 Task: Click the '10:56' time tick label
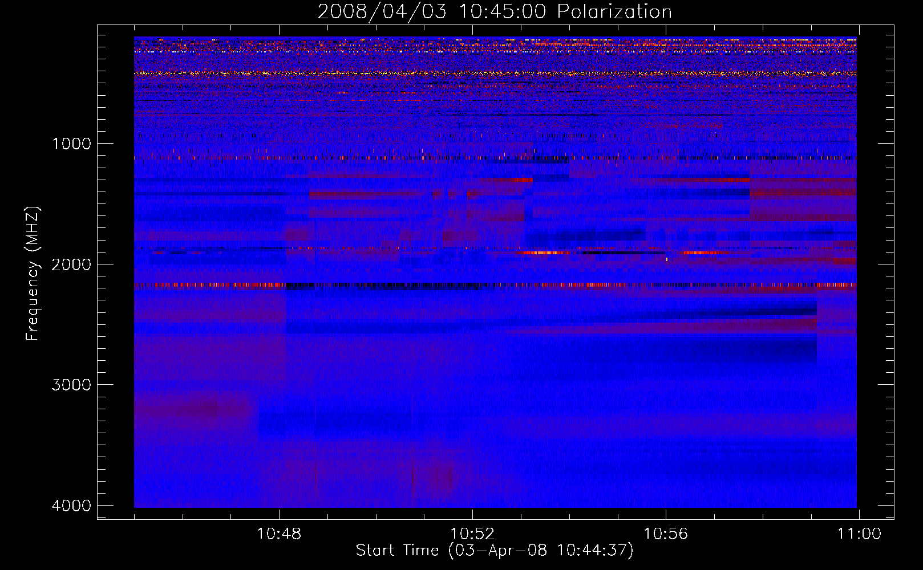666,534
